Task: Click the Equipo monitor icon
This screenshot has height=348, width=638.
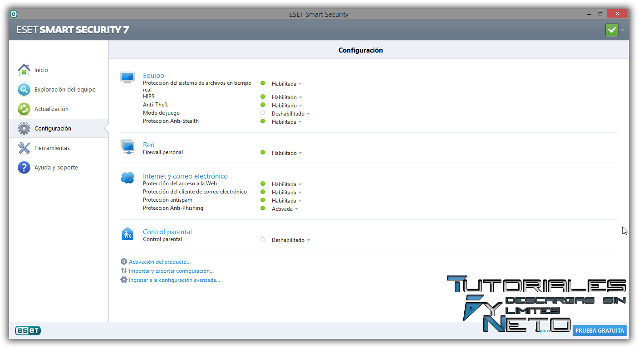Action: pyautogui.click(x=128, y=77)
